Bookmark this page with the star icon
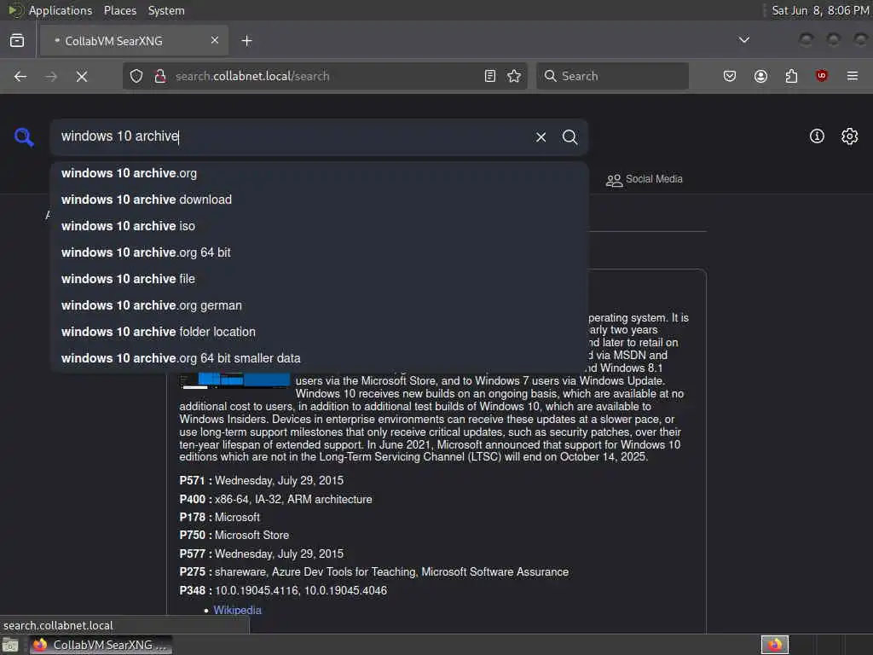 514,76
